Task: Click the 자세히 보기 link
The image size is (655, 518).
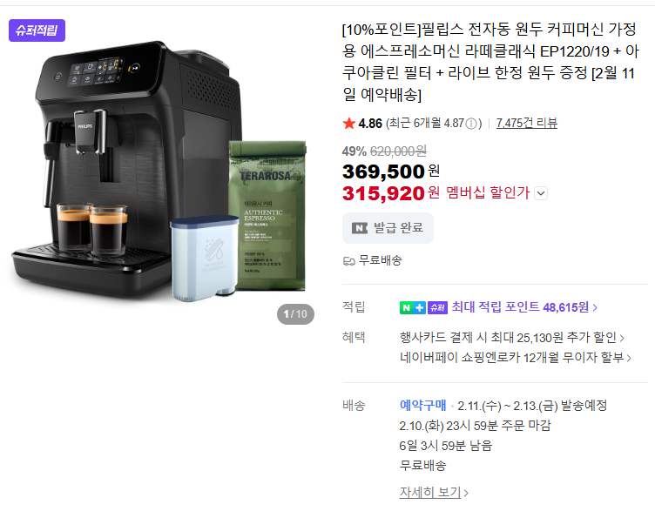Action: pos(434,493)
